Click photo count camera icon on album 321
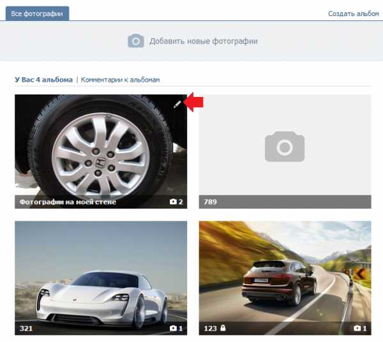The width and height of the screenshot is (383, 342). tap(173, 328)
